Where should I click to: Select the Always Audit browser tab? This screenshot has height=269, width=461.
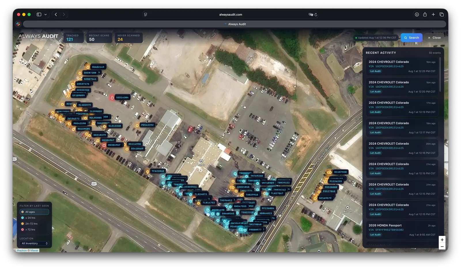(235, 24)
